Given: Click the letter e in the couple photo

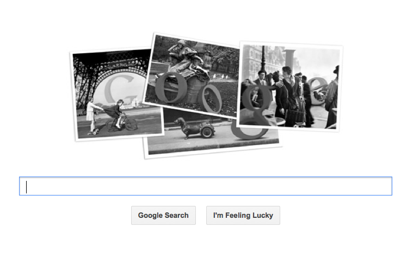Looking at the screenshot, I should point(317,91).
